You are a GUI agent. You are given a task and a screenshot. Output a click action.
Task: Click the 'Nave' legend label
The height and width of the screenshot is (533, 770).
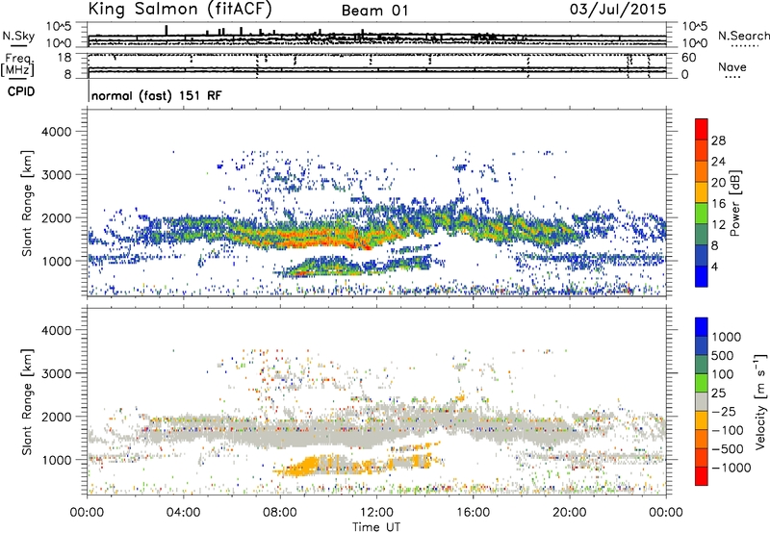[732, 66]
